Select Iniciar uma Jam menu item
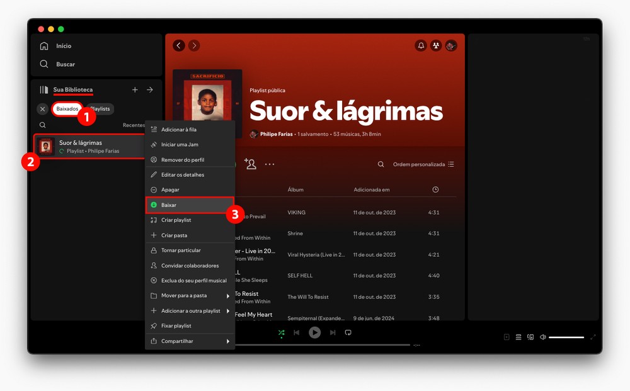This screenshot has height=391, width=630. (190, 145)
